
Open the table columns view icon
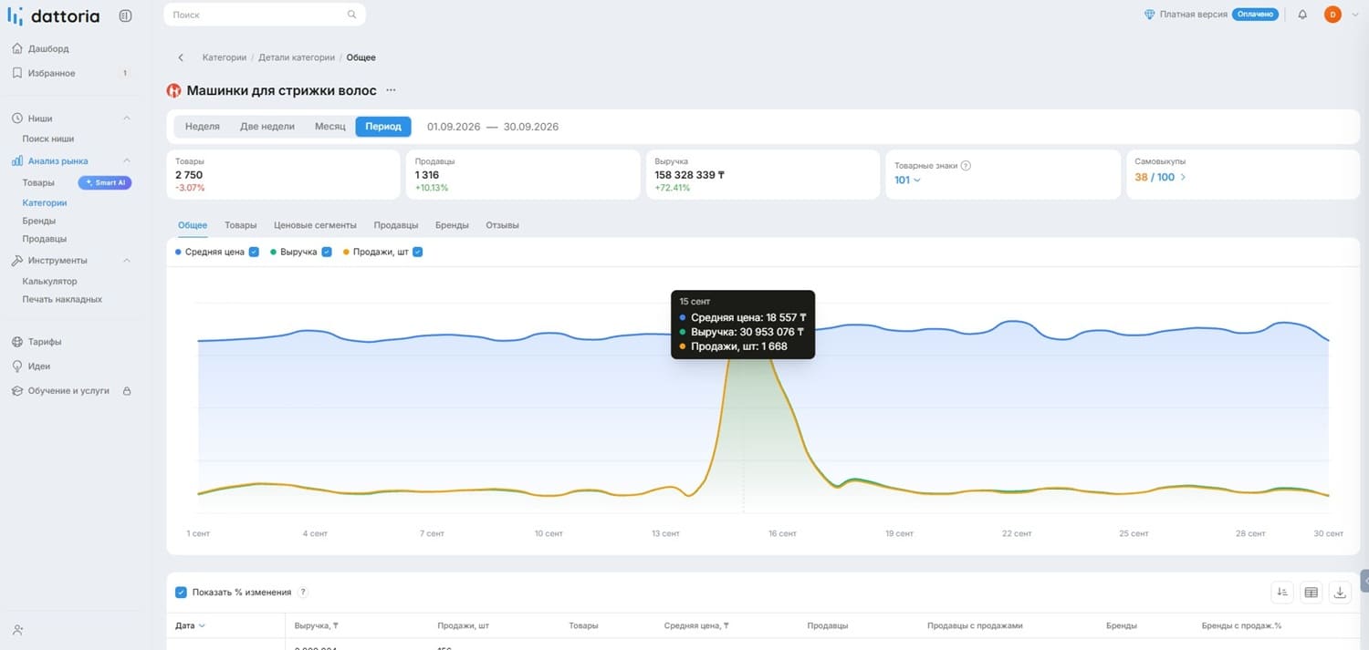pos(1312,593)
